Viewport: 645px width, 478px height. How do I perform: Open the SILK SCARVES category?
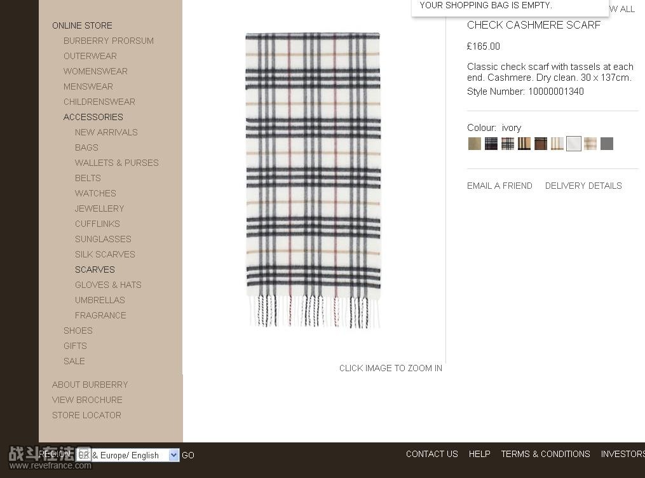coord(105,255)
